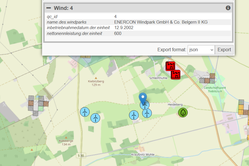Click wind turbine marker under the blue pin

click(145, 105)
